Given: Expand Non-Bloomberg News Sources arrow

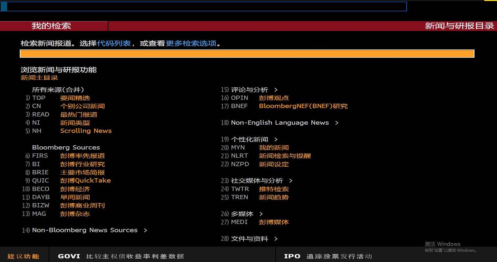Looking at the screenshot, I should pyautogui.click(x=145, y=230).
